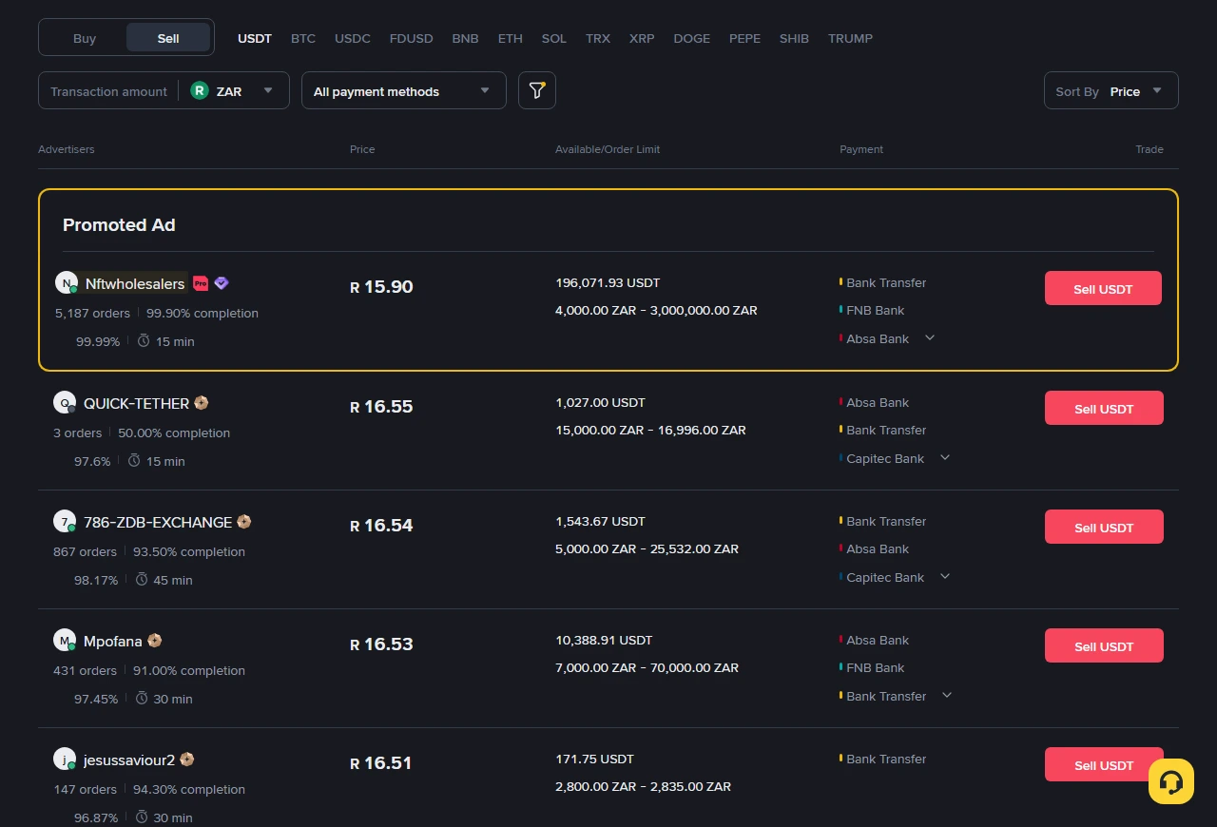
Task: Click the Pro badge next to Nftwholesalers
Action: [201, 283]
